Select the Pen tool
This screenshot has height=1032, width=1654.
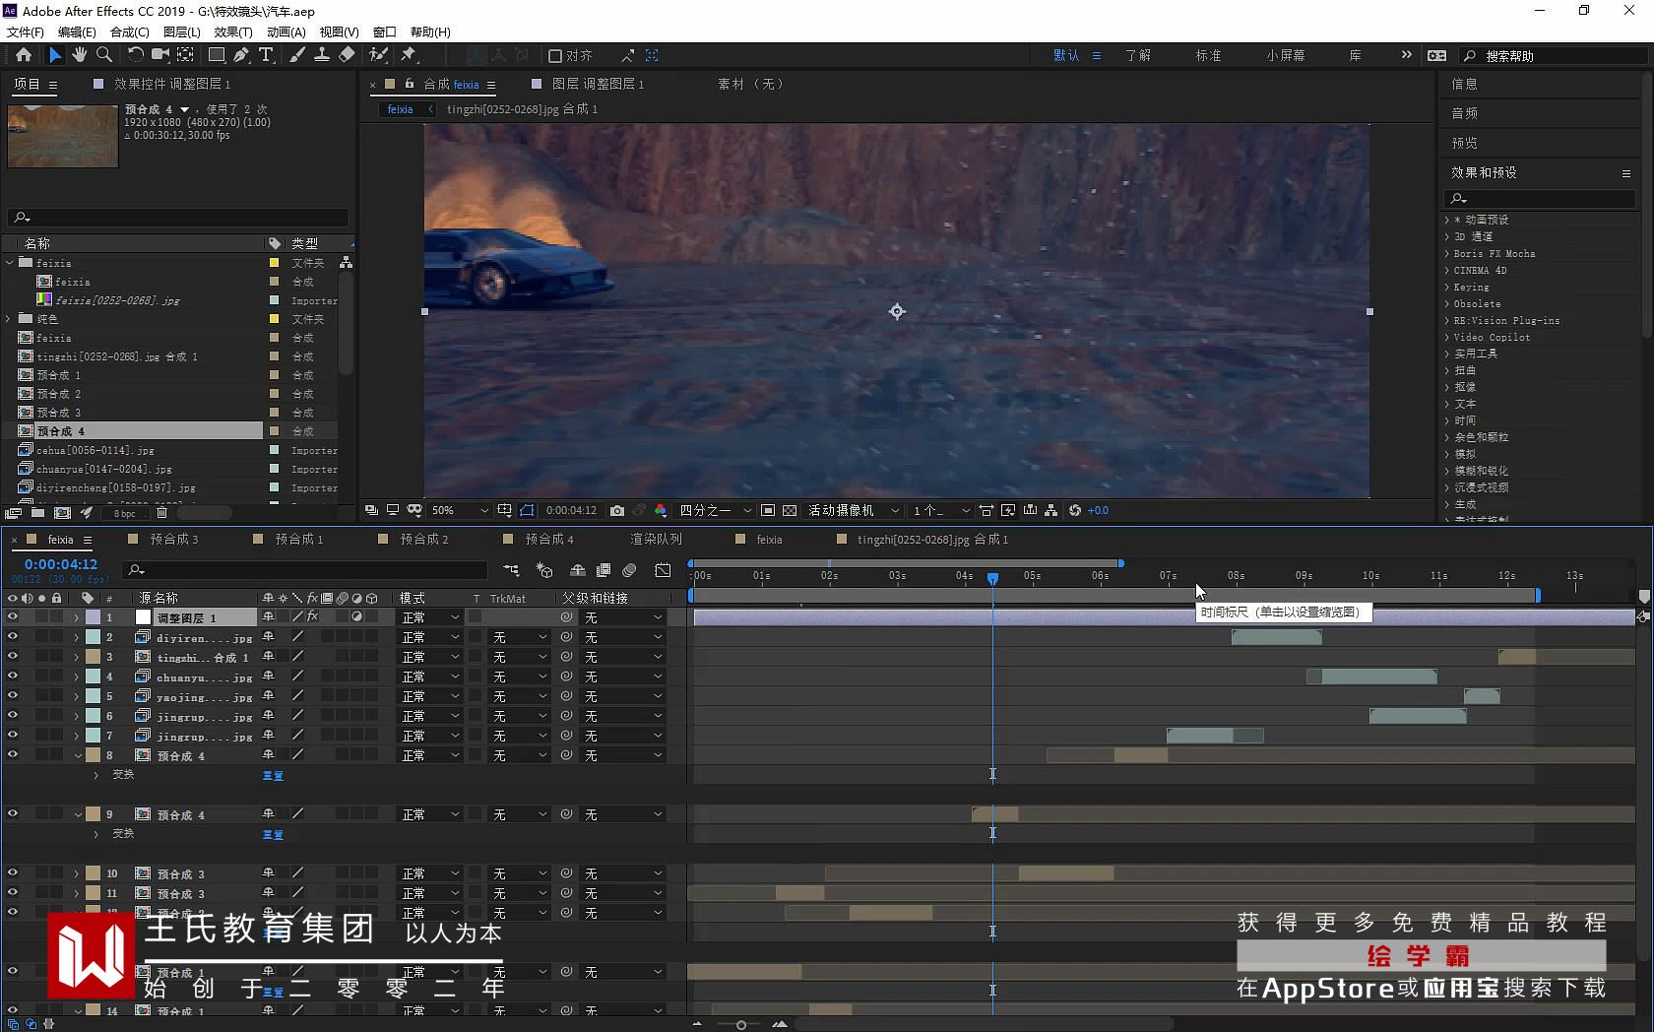point(241,55)
